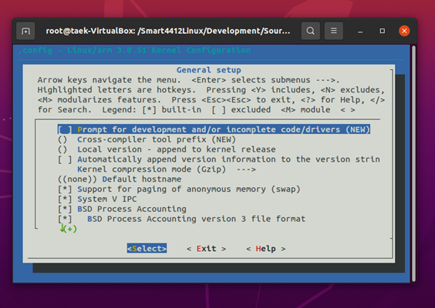This screenshot has width=435, height=308.
Task: Click the .config Kernel Configuration title
Action: pos(134,50)
